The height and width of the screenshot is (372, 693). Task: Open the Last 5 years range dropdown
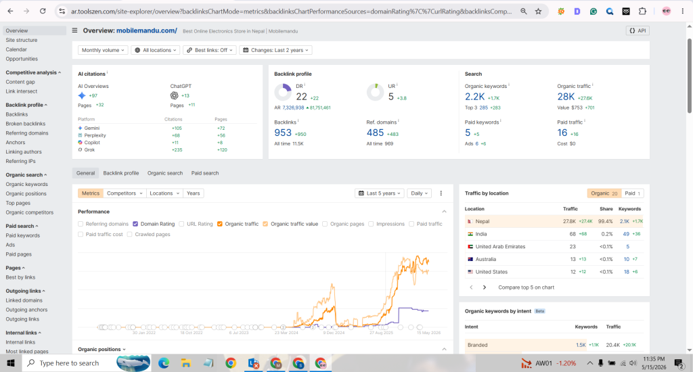(379, 193)
